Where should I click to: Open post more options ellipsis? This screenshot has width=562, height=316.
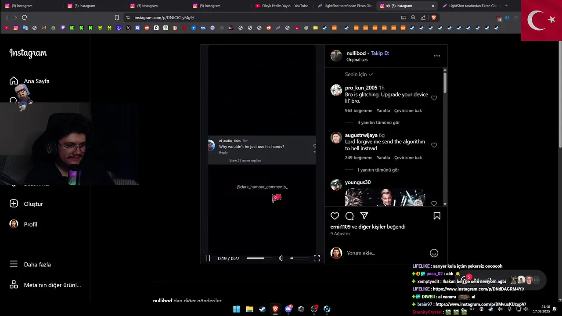point(437,56)
